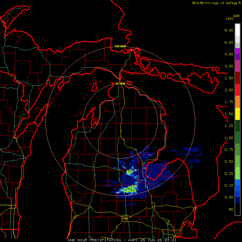Select the 3.00 legend value
This screenshot has width=242, height=242.
click(x=229, y=66)
